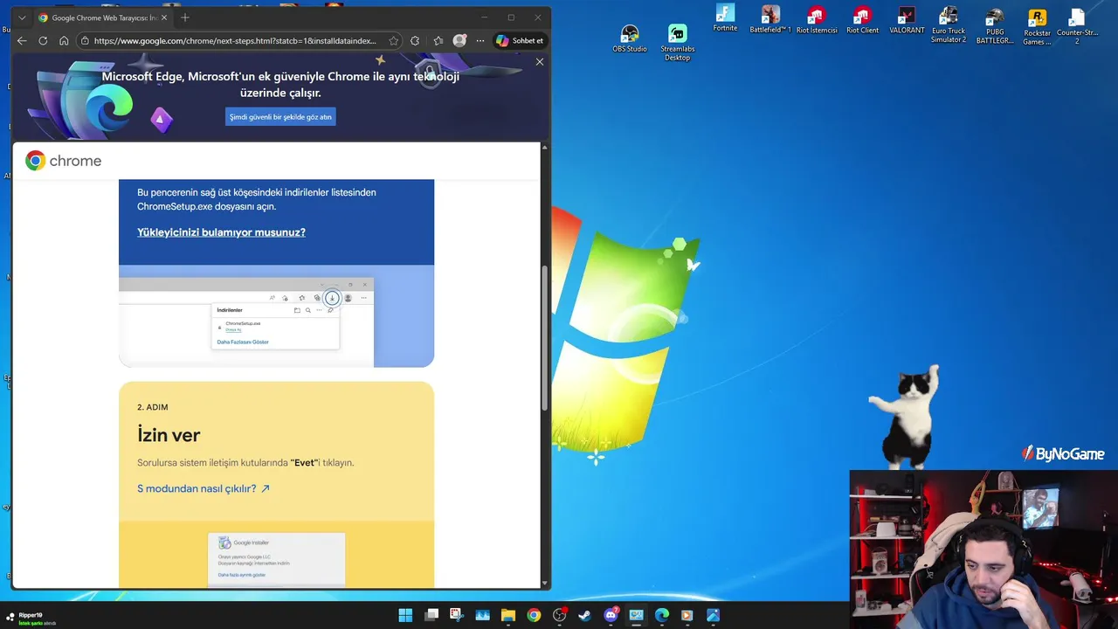Image resolution: width=1118 pixels, height=629 pixels.
Task: Open Copilot Sohbet et button
Action: point(520,40)
